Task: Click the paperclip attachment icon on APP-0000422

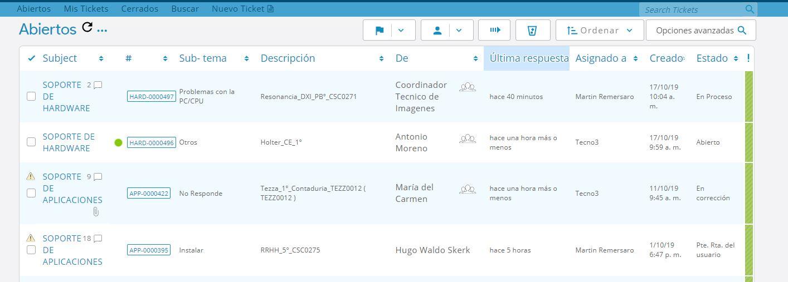Action: [x=96, y=212]
